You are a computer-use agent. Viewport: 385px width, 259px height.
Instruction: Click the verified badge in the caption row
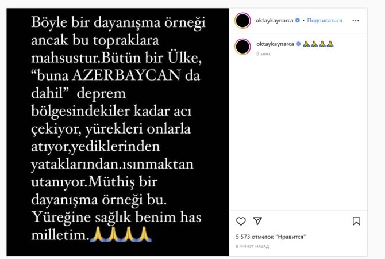(x=298, y=44)
